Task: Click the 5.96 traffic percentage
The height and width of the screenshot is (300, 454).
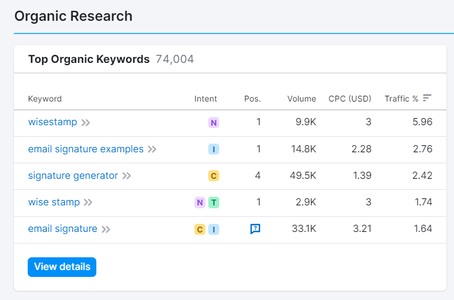Action: click(x=422, y=122)
